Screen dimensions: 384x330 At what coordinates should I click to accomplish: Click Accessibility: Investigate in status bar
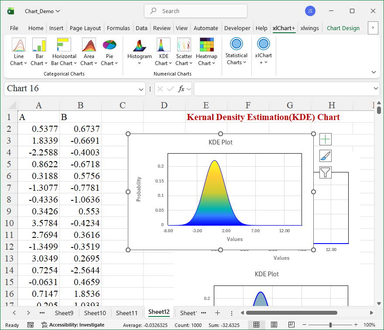[73, 325]
